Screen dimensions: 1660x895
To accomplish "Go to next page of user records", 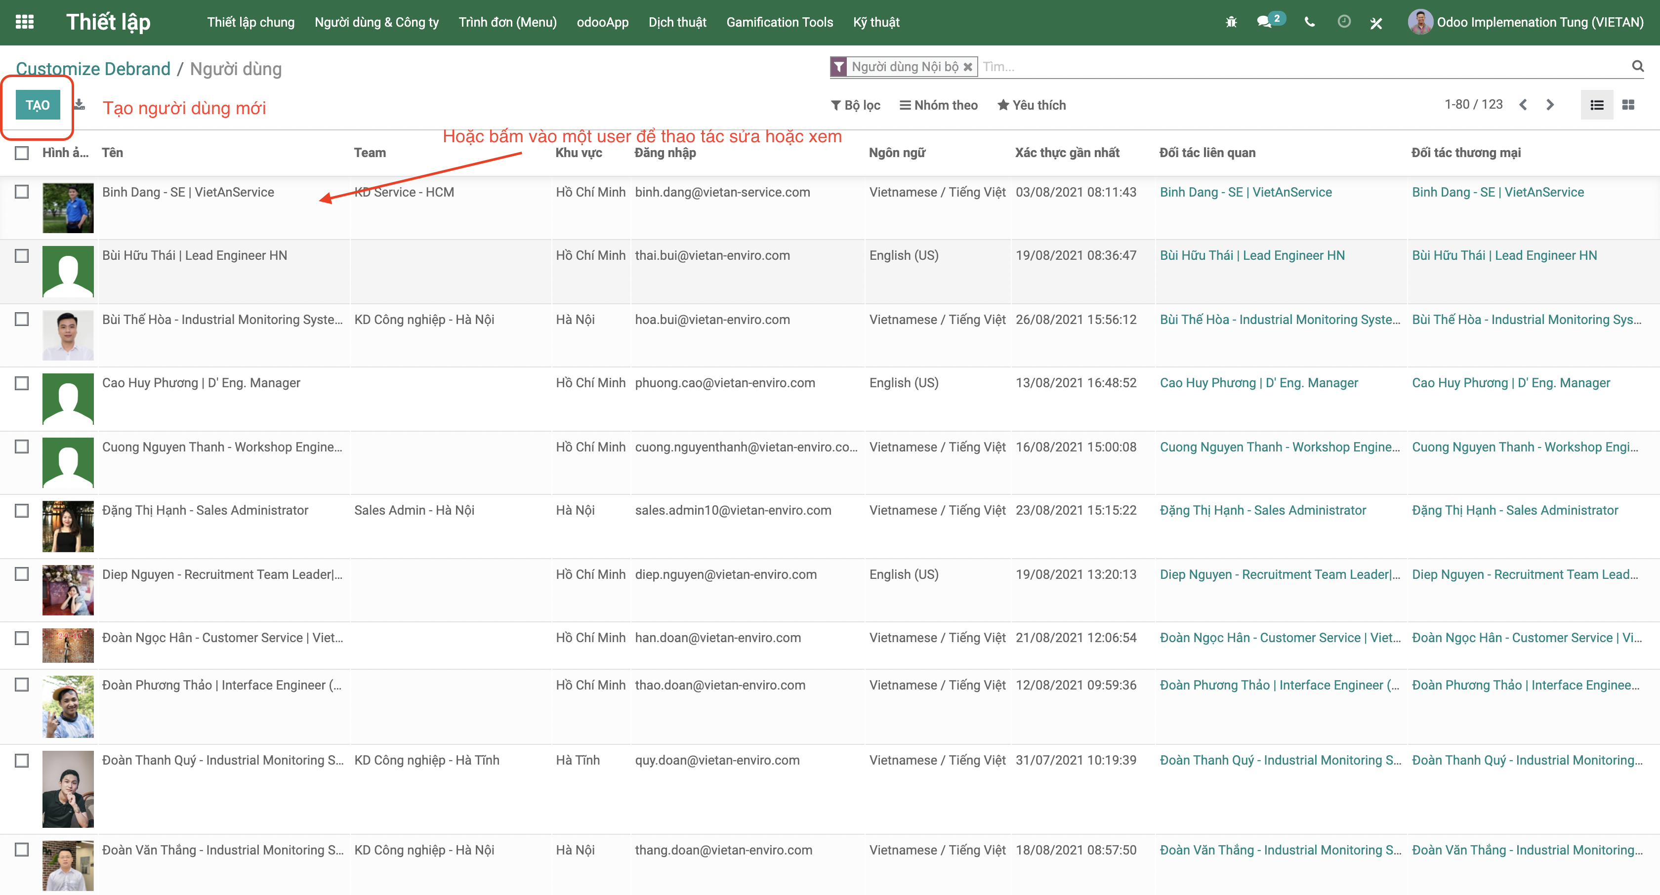I will pyautogui.click(x=1550, y=105).
